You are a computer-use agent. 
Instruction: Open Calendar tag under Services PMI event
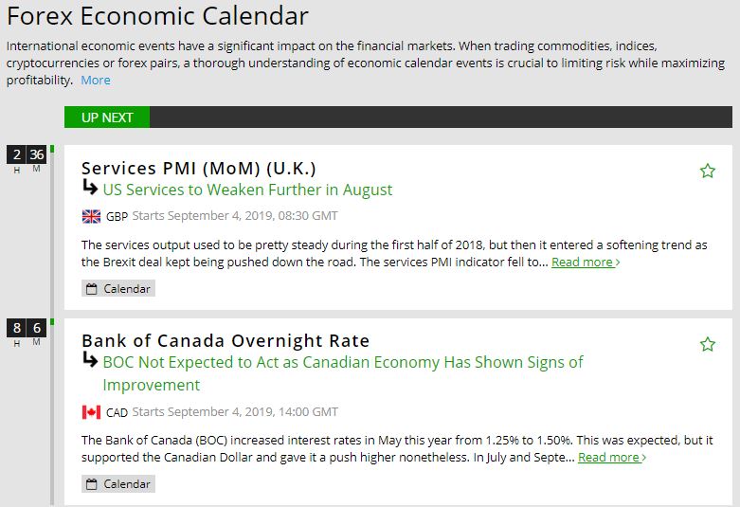click(x=118, y=288)
